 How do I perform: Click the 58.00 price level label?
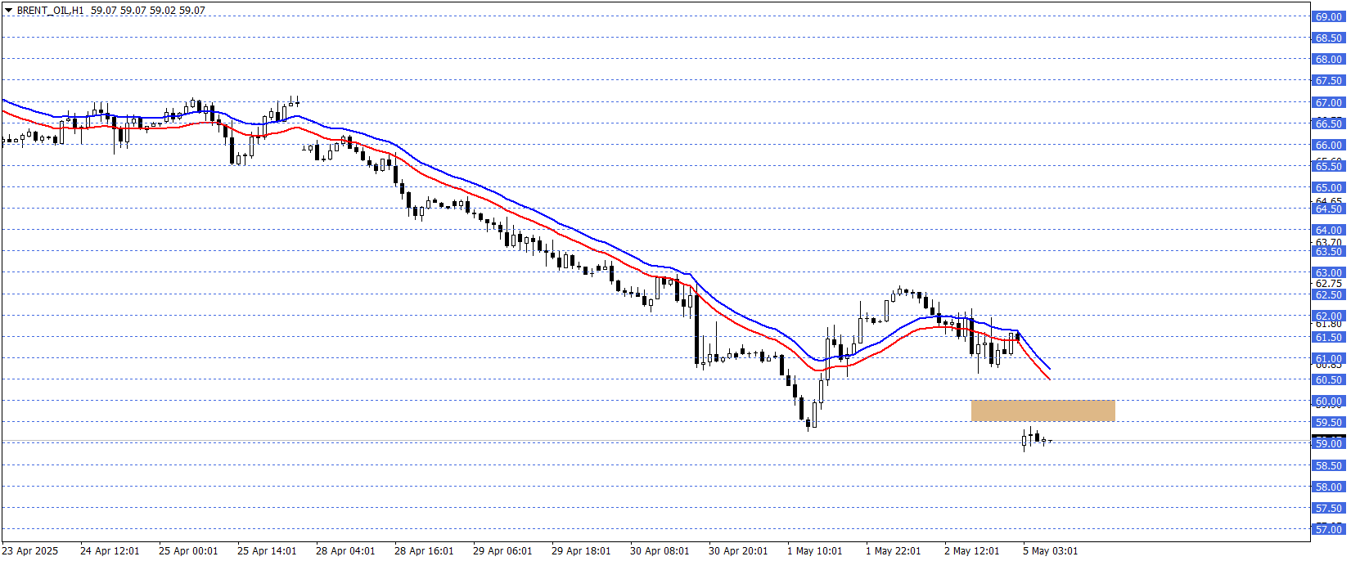[x=1328, y=487]
